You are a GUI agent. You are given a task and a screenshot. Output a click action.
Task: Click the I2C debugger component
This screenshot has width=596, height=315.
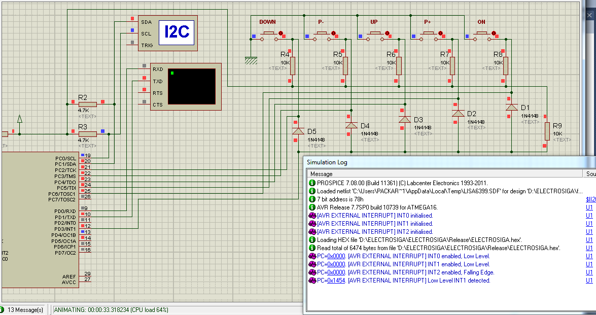[176, 32]
